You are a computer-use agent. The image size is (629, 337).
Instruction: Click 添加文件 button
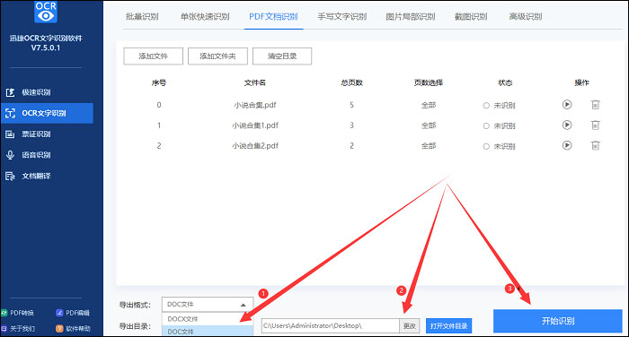coord(154,56)
